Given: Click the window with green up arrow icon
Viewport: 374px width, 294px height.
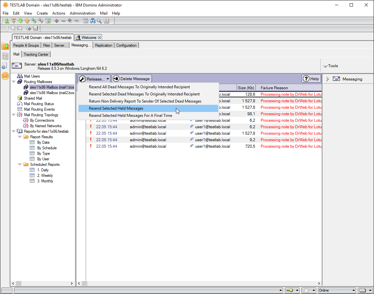Looking at the screenshot, I should [48, 21].
